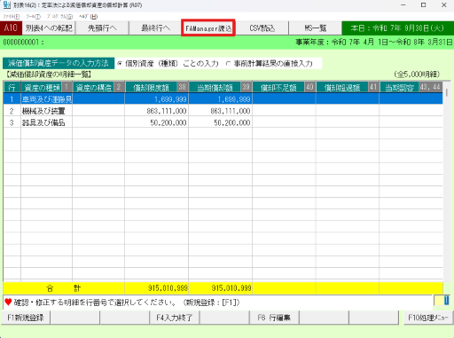Maximize the window

[x=424, y=5]
